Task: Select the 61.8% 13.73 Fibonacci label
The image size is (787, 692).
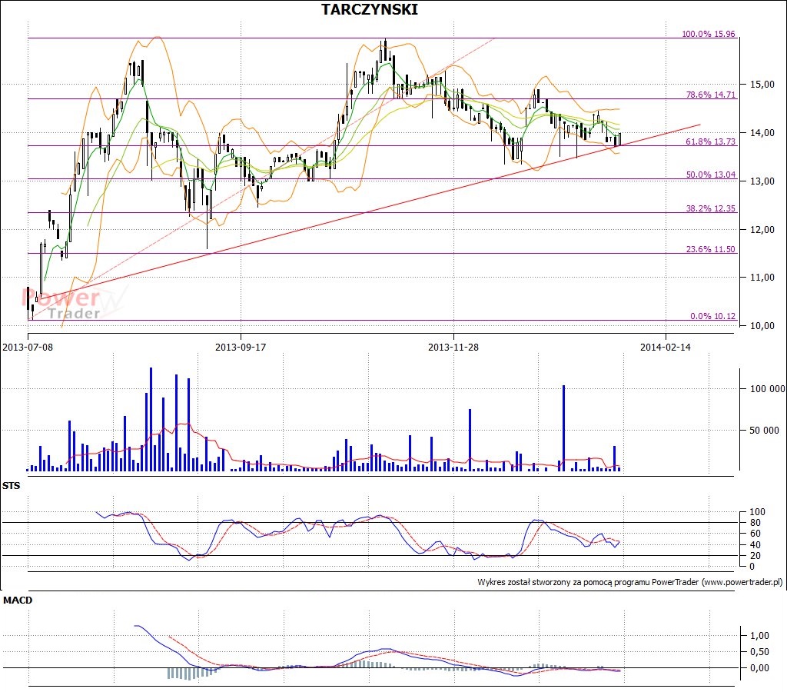Action: [710, 141]
